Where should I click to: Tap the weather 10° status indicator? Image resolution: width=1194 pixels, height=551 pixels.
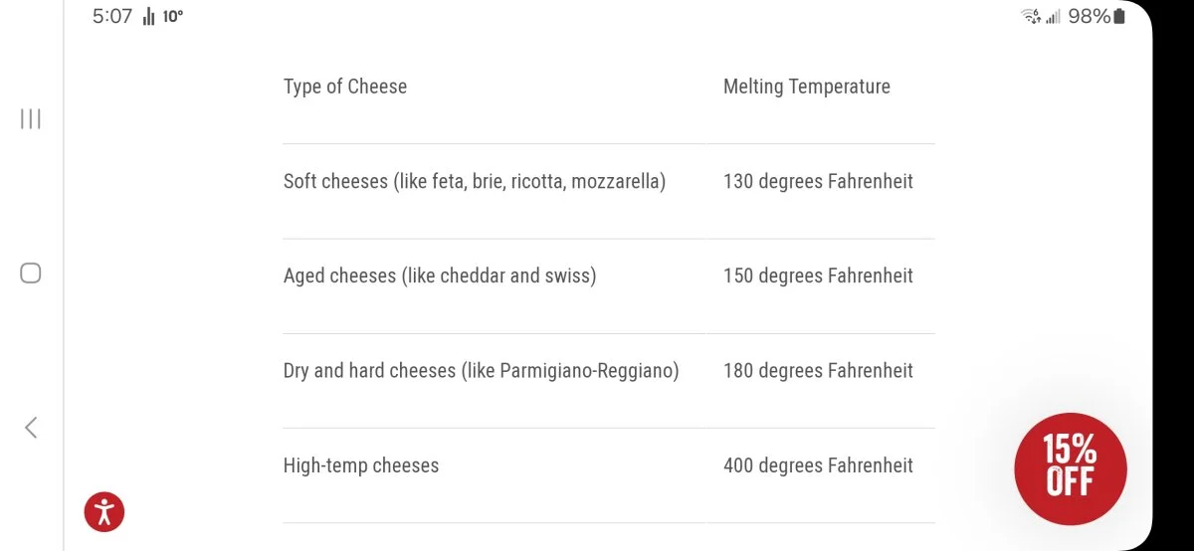click(173, 16)
